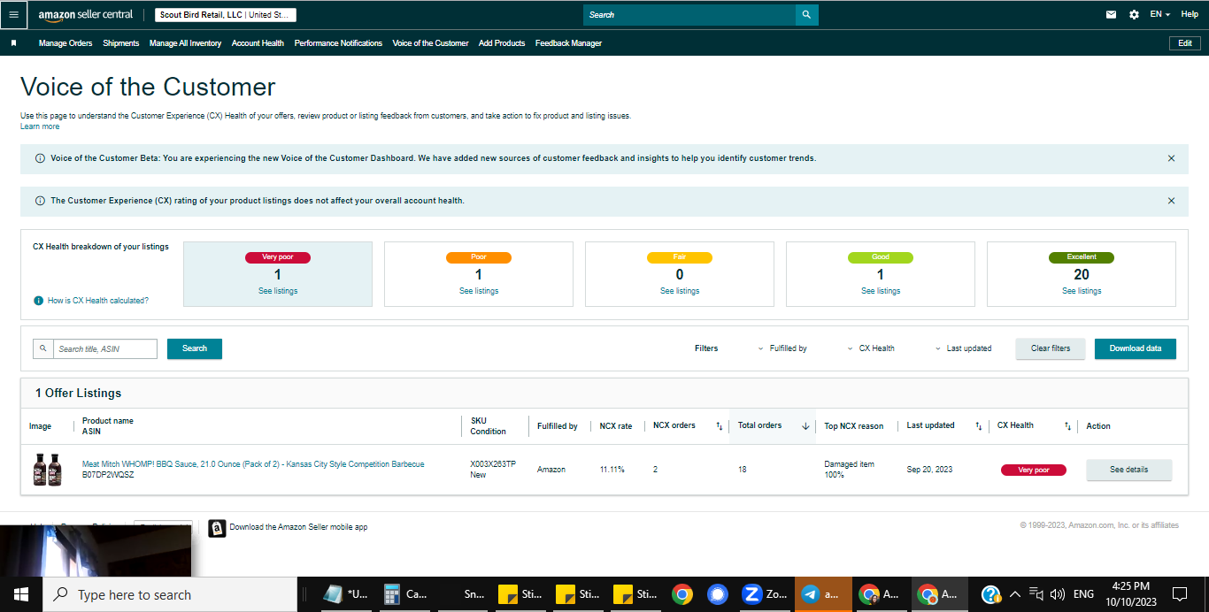Open the messages envelope icon
The width and height of the screenshot is (1209, 612).
click(1112, 15)
